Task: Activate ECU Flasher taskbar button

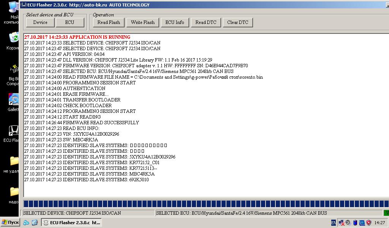Action: pyautogui.click(x=71, y=223)
